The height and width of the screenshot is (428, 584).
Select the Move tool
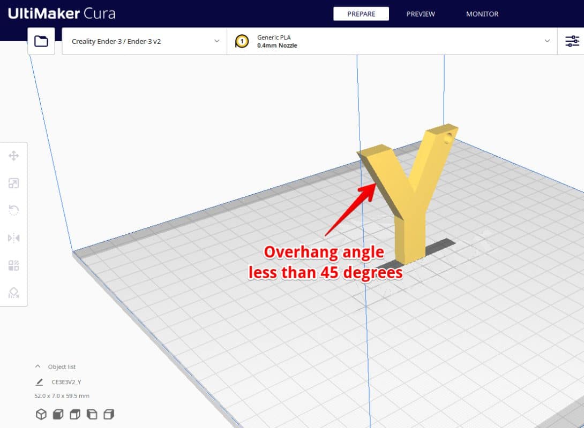[x=14, y=155]
